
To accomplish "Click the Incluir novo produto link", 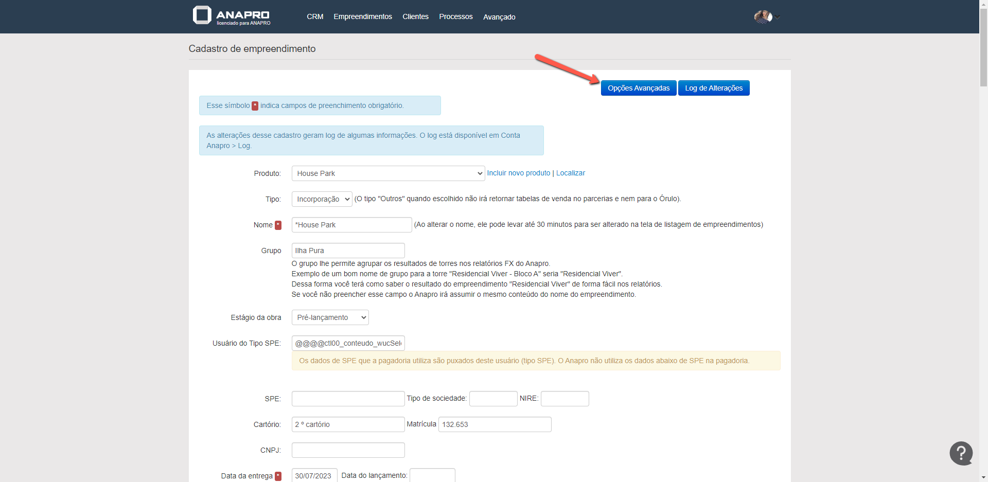I will [518, 173].
